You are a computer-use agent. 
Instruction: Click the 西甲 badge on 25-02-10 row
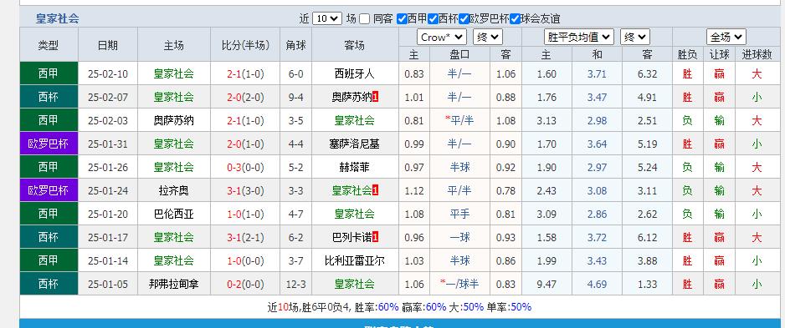point(49,74)
